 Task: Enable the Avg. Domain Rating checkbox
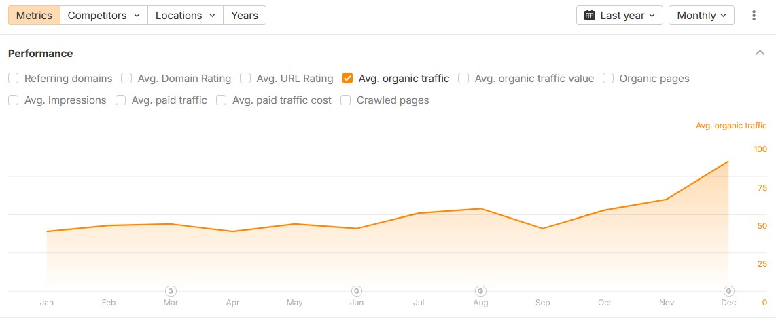coord(126,79)
